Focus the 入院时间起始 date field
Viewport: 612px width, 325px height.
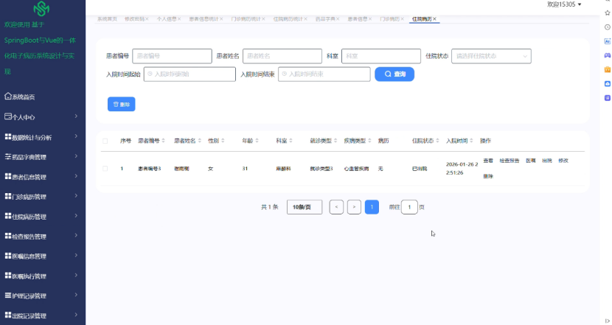[189, 74]
